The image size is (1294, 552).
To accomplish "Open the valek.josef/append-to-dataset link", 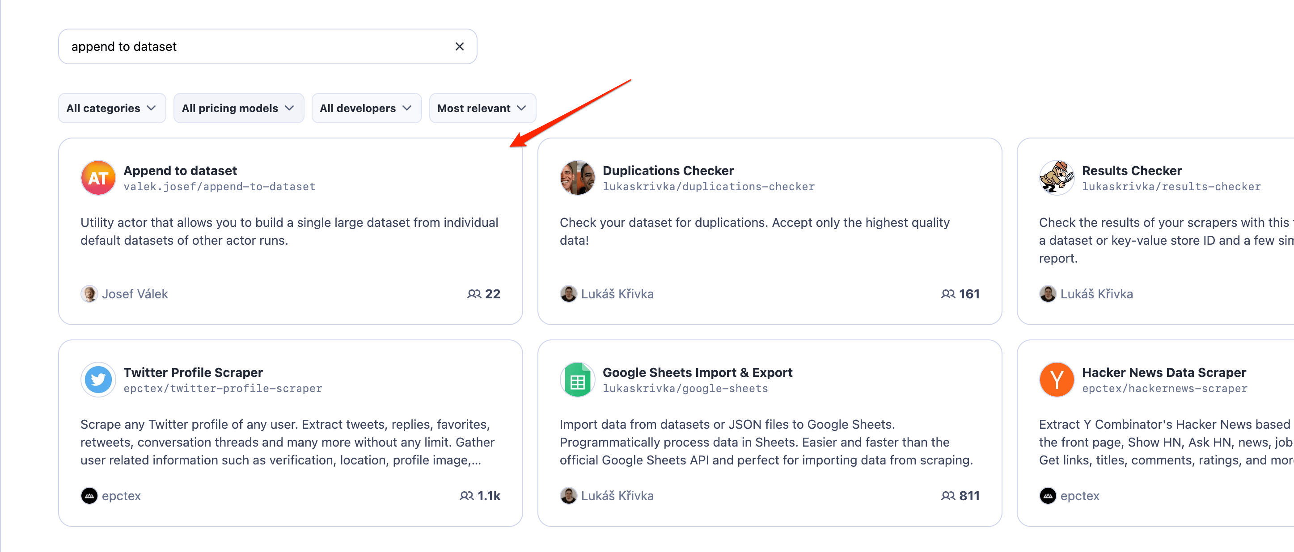I will 220,186.
